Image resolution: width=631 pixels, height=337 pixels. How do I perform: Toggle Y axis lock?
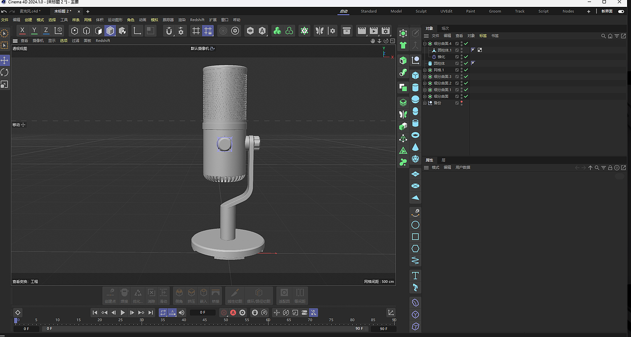[34, 31]
